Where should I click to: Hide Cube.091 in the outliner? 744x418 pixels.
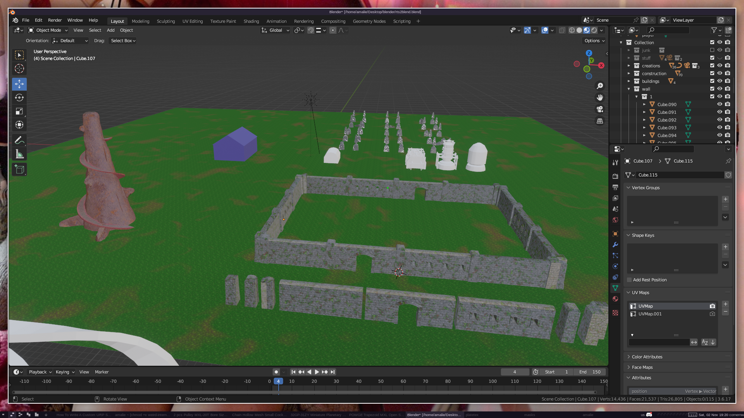pyautogui.click(x=720, y=112)
